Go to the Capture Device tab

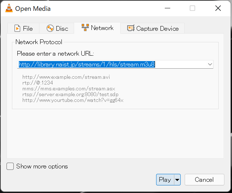tap(157, 29)
